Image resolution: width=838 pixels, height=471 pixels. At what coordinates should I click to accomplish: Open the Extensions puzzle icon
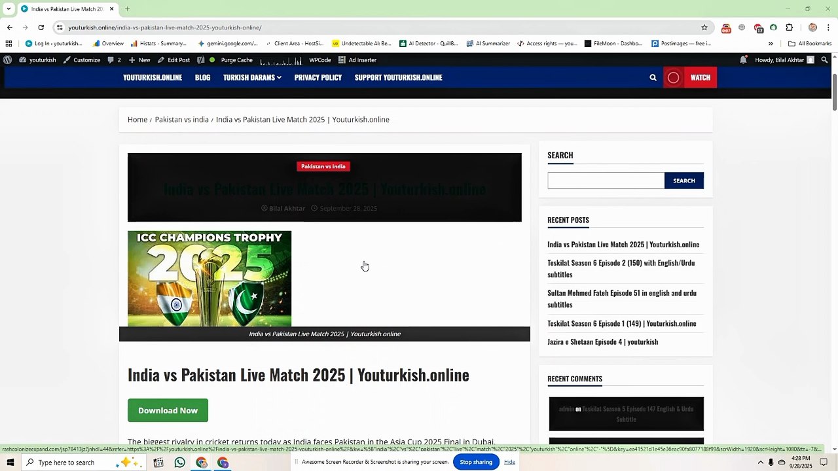click(x=790, y=27)
